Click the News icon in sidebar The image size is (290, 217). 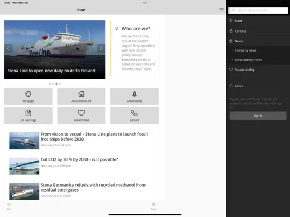[231, 41]
